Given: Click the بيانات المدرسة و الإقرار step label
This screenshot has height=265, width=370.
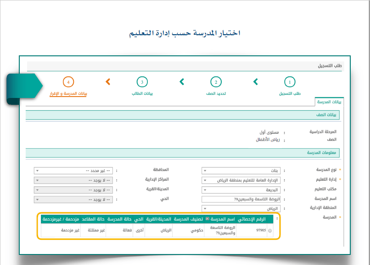Looking at the screenshot, I should (x=68, y=94).
